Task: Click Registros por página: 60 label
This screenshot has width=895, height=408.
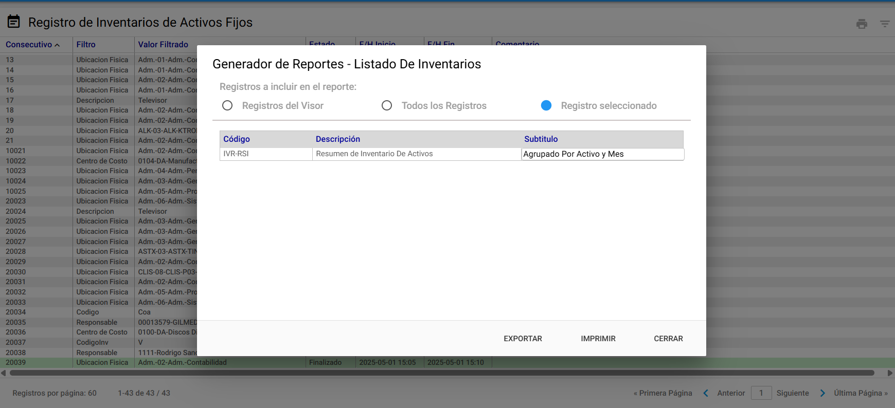Action: pos(55,393)
